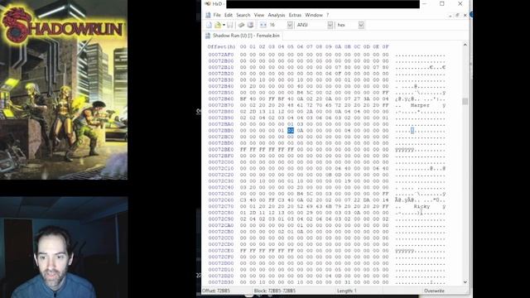The width and height of the screenshot is (530, 298).
Task: Switch to the Shadow Run Female.bin tab
Action: tap(243, 36)
